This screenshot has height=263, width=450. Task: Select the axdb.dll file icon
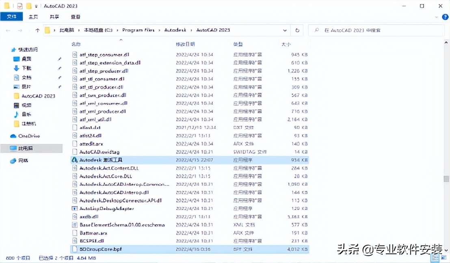tap(75, 217)
